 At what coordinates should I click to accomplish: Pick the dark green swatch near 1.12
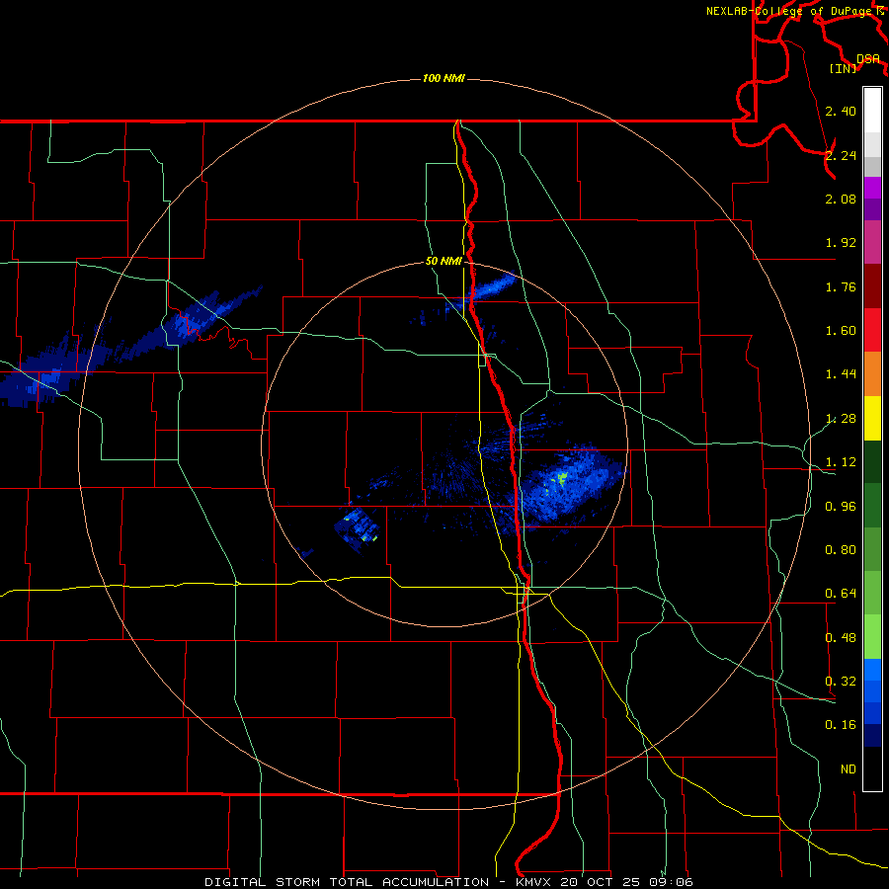pos(872,461)
